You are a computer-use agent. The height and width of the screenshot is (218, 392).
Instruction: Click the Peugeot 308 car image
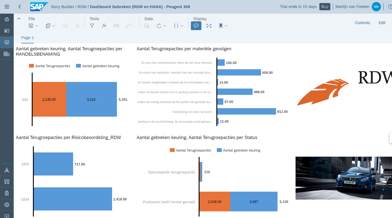344,178
